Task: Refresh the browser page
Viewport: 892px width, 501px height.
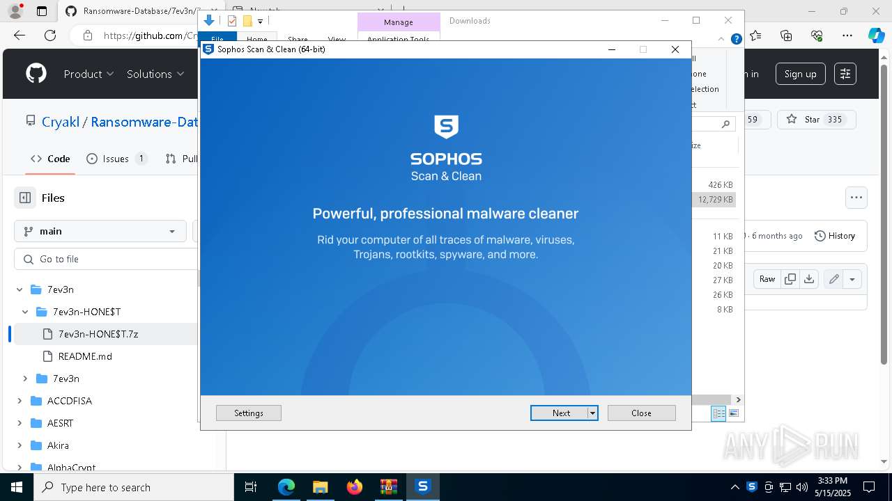Action: coord(50,35)
